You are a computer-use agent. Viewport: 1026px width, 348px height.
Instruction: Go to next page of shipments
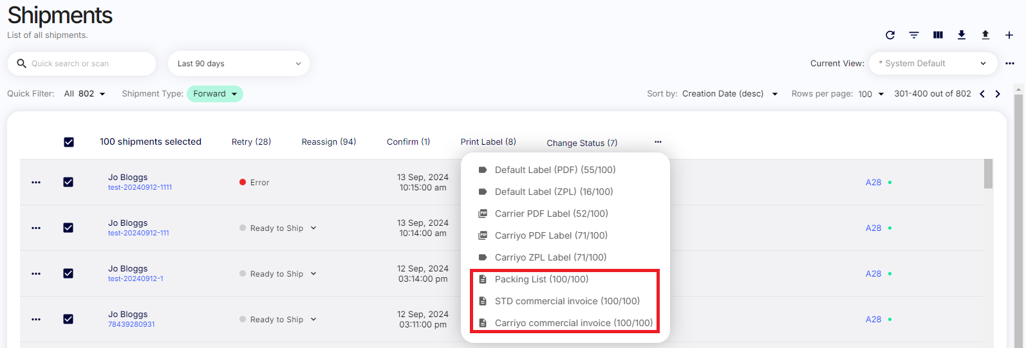point(998,94)
